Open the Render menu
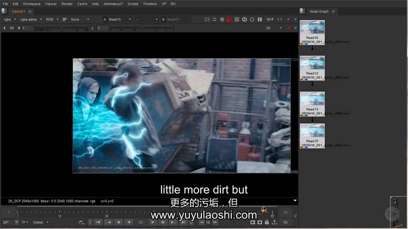 67,3
